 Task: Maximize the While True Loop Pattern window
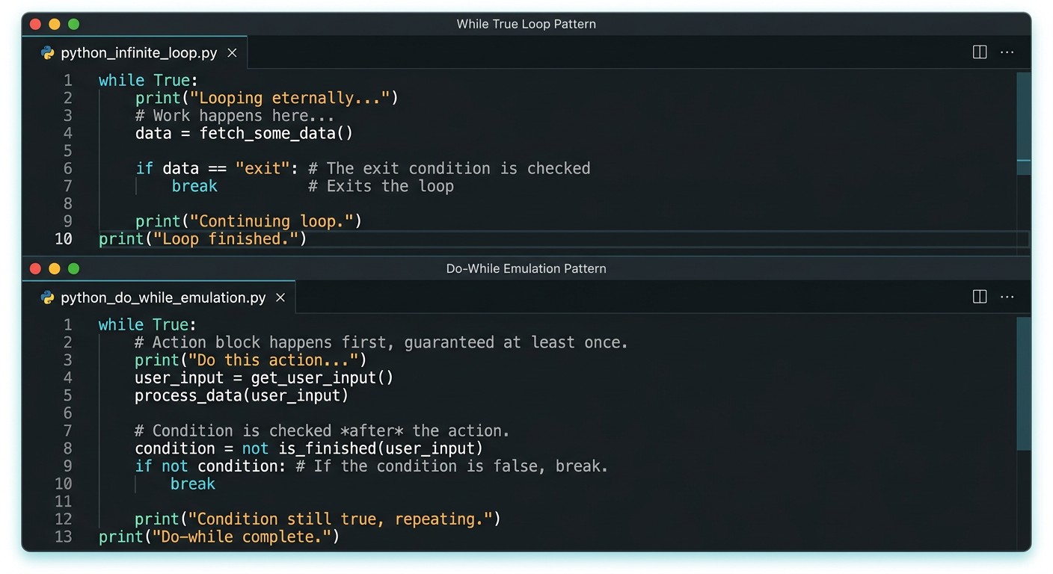pos(73,24)
